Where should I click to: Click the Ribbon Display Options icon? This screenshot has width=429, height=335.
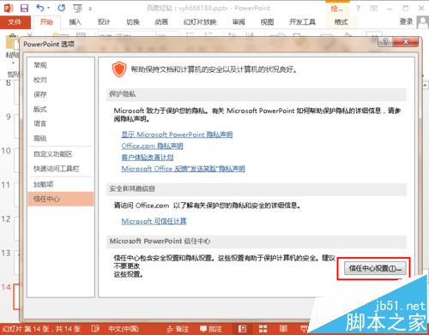coord(374,9)
